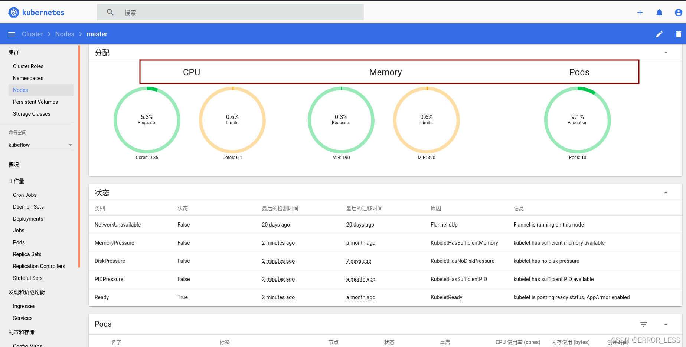Open the notifications bell
Viewport: 686px width, 347px height.
(x=659, y=13)
